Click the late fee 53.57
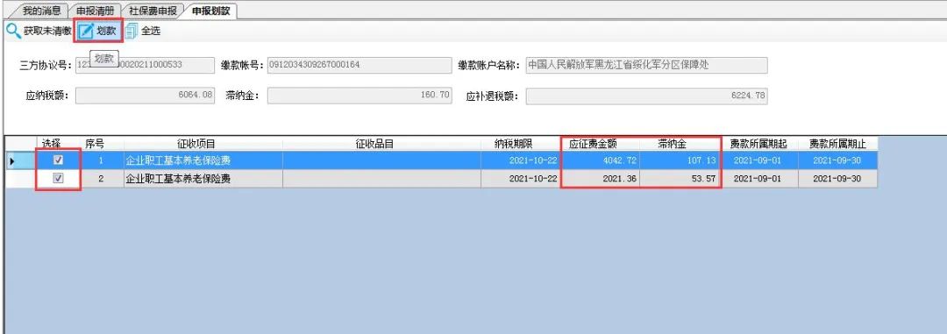Viewport: 947px width, 334px height. [703, 179]
